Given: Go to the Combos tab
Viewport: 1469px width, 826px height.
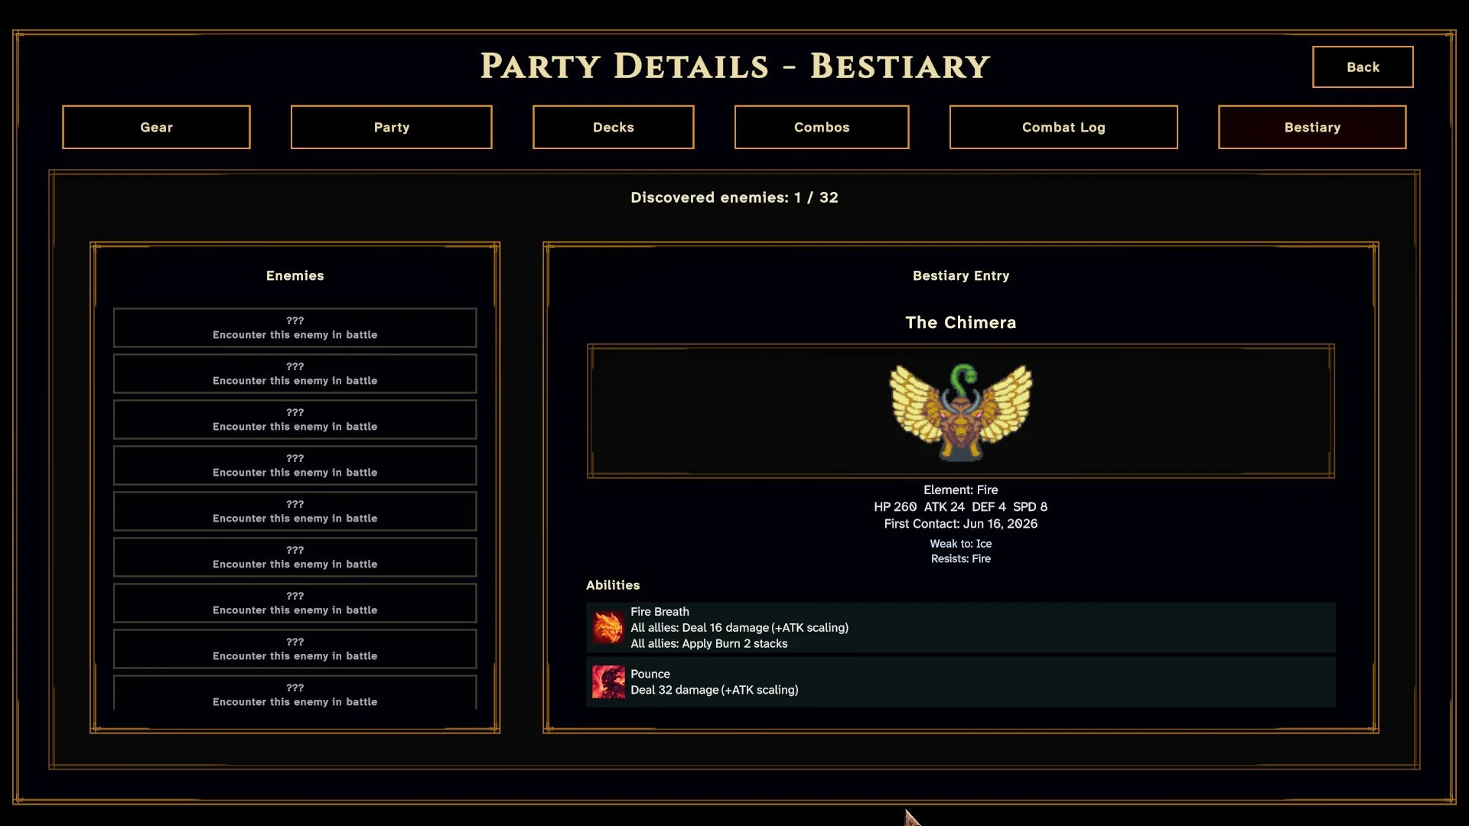Looking at the screenshot, I should 822,127.
